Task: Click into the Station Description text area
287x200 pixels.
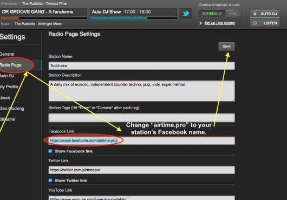Action: [141, 91]
